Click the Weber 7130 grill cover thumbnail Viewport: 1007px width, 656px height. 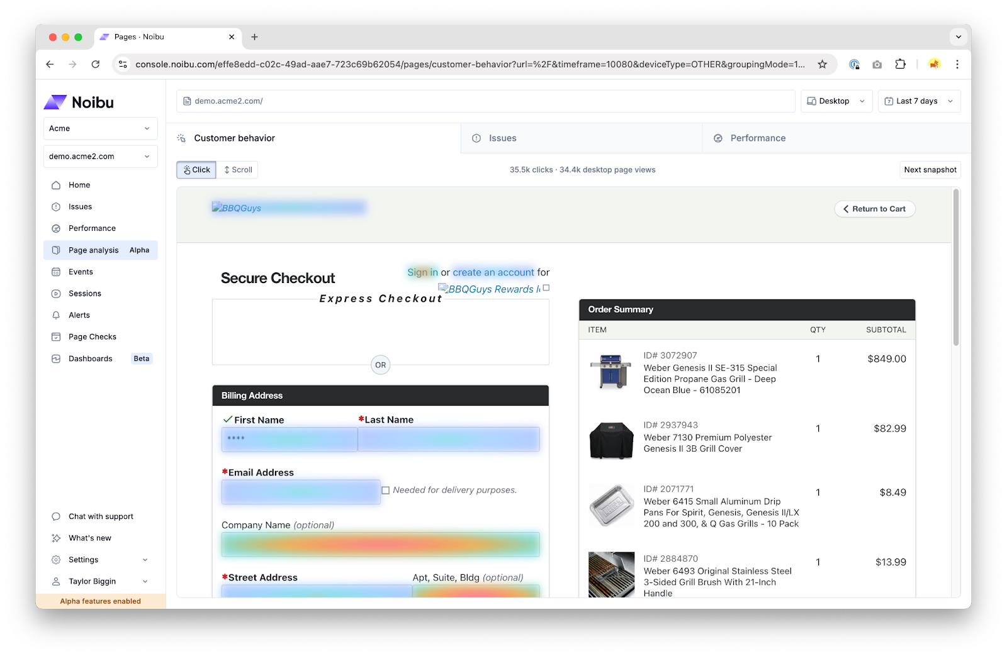(x=611, y=441)
